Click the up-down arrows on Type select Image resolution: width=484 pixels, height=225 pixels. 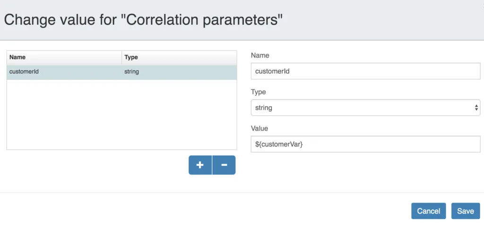click(x=476, y=108)
